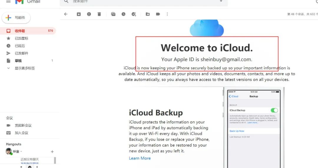The image size is (318, 168).
Task: Open search options dropdown arrow
Action: (221, 1)
